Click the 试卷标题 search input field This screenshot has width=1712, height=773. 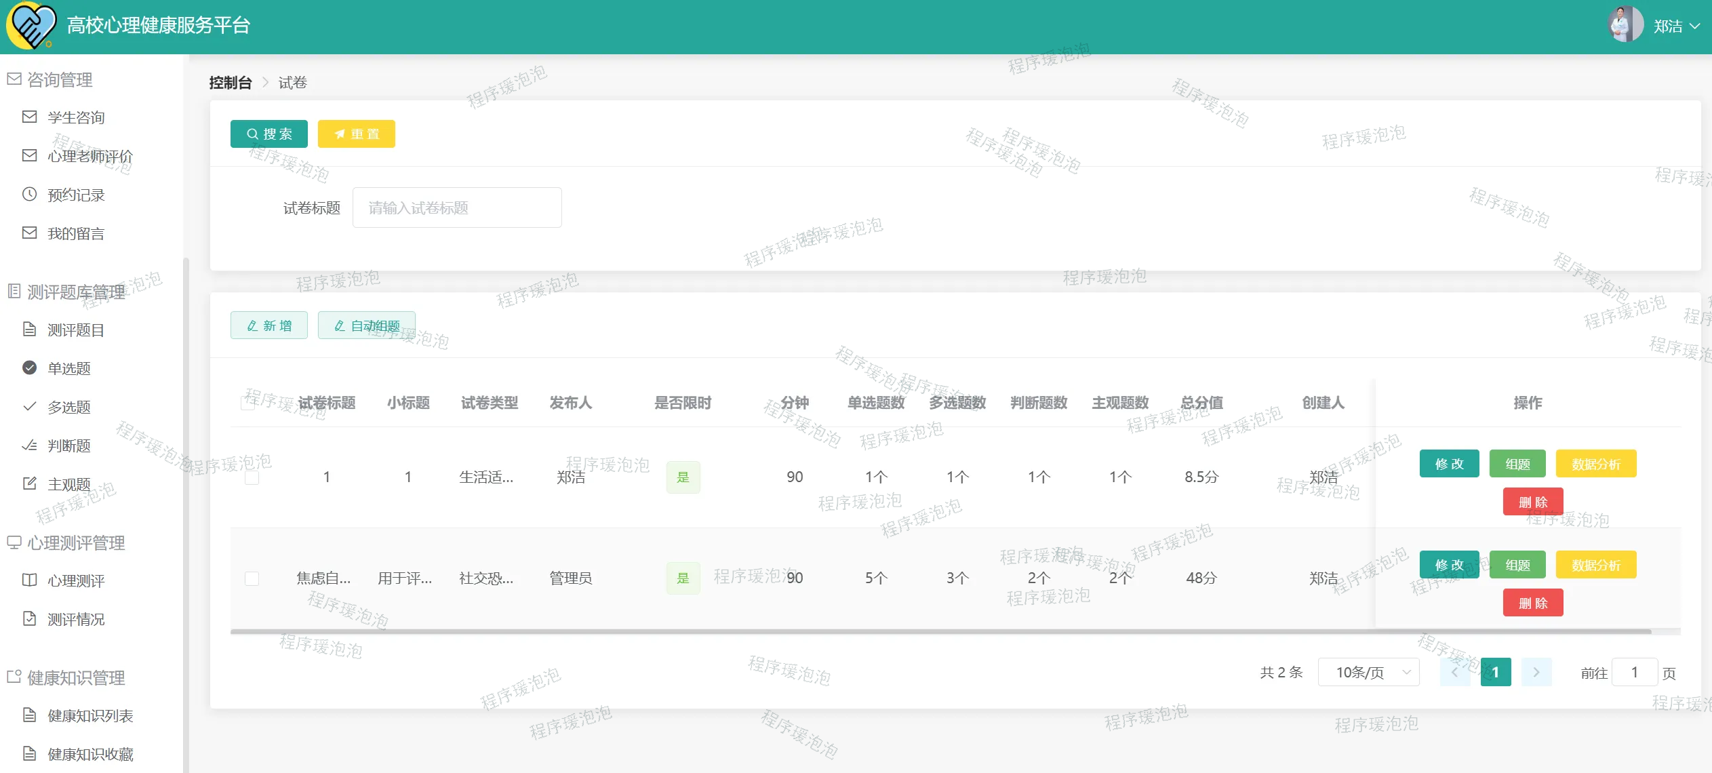pos(456,207)
